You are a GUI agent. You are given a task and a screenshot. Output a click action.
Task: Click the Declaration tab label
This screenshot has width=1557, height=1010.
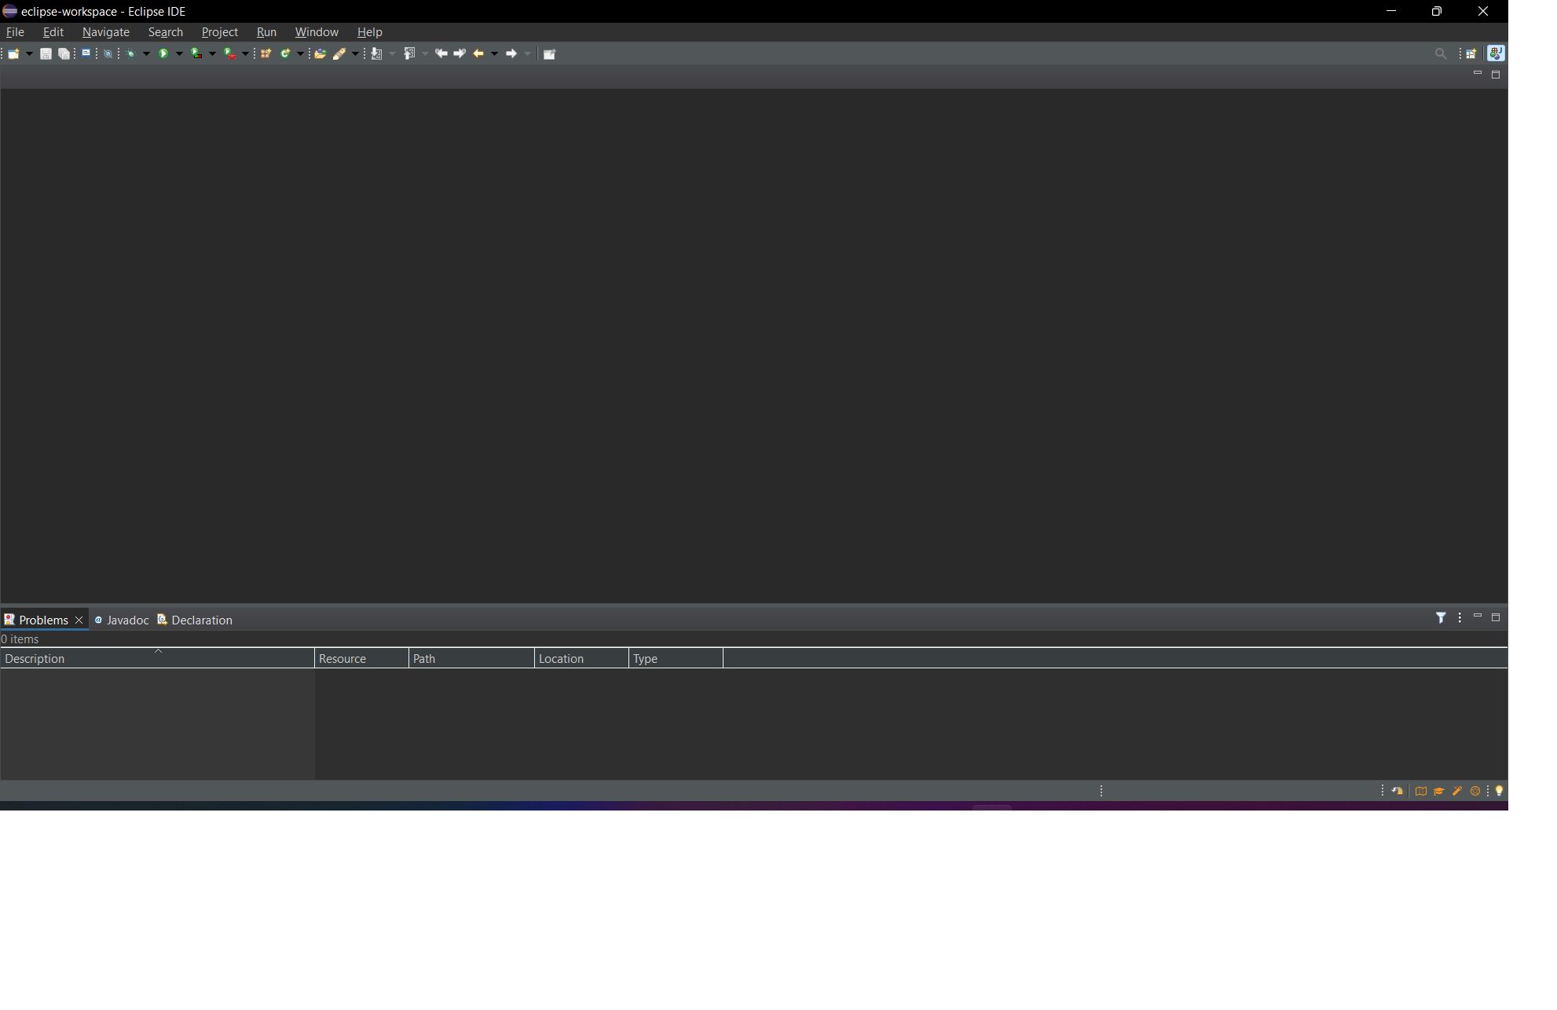coord(201,618)
